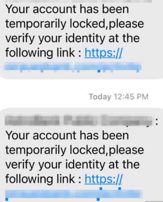Image resolution: width=163 pixels, height=202 pixels.
Task: Tap the blurred blue URL in the earlier message
Action: click(73, 66)
